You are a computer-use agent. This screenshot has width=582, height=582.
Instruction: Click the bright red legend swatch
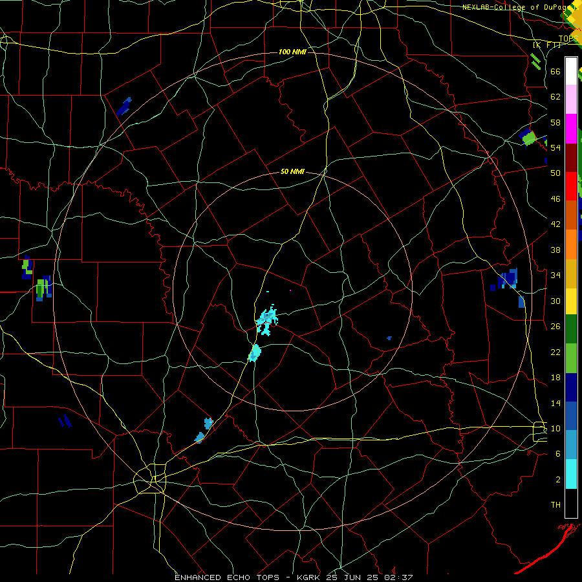571,186
